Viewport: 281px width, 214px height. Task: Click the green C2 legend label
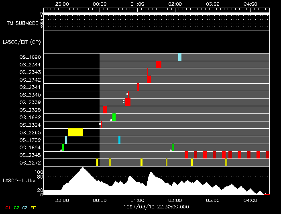(x=16, y=208)
